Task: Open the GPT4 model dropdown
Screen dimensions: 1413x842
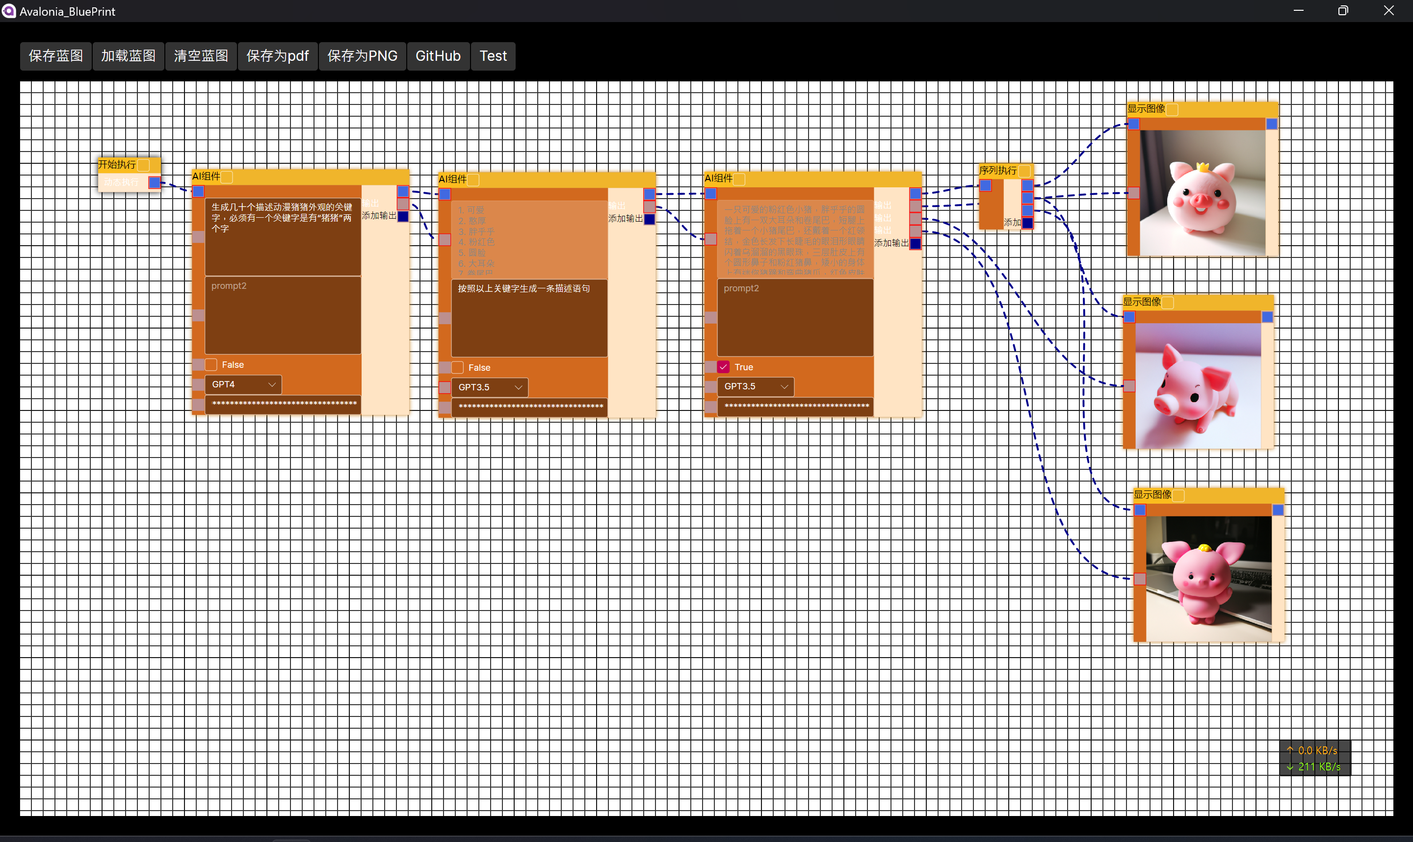Action: (x=243, y=384)
